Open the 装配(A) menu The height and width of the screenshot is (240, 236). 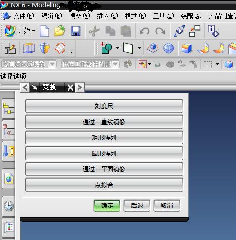tap(191, 16)
